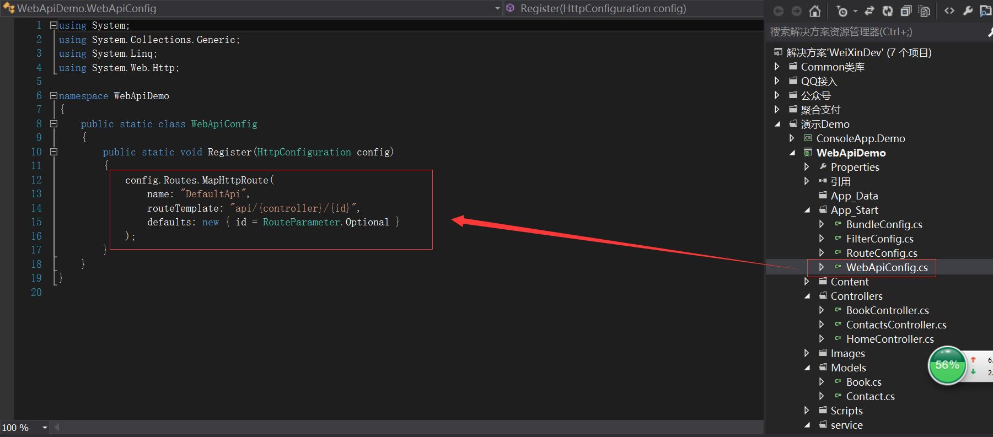Image resolution: width=993 pixels, height=437 pixels.
Task: Click the folder icon beside Controllers
Action: pyautogui.click(x=823, y=295)
